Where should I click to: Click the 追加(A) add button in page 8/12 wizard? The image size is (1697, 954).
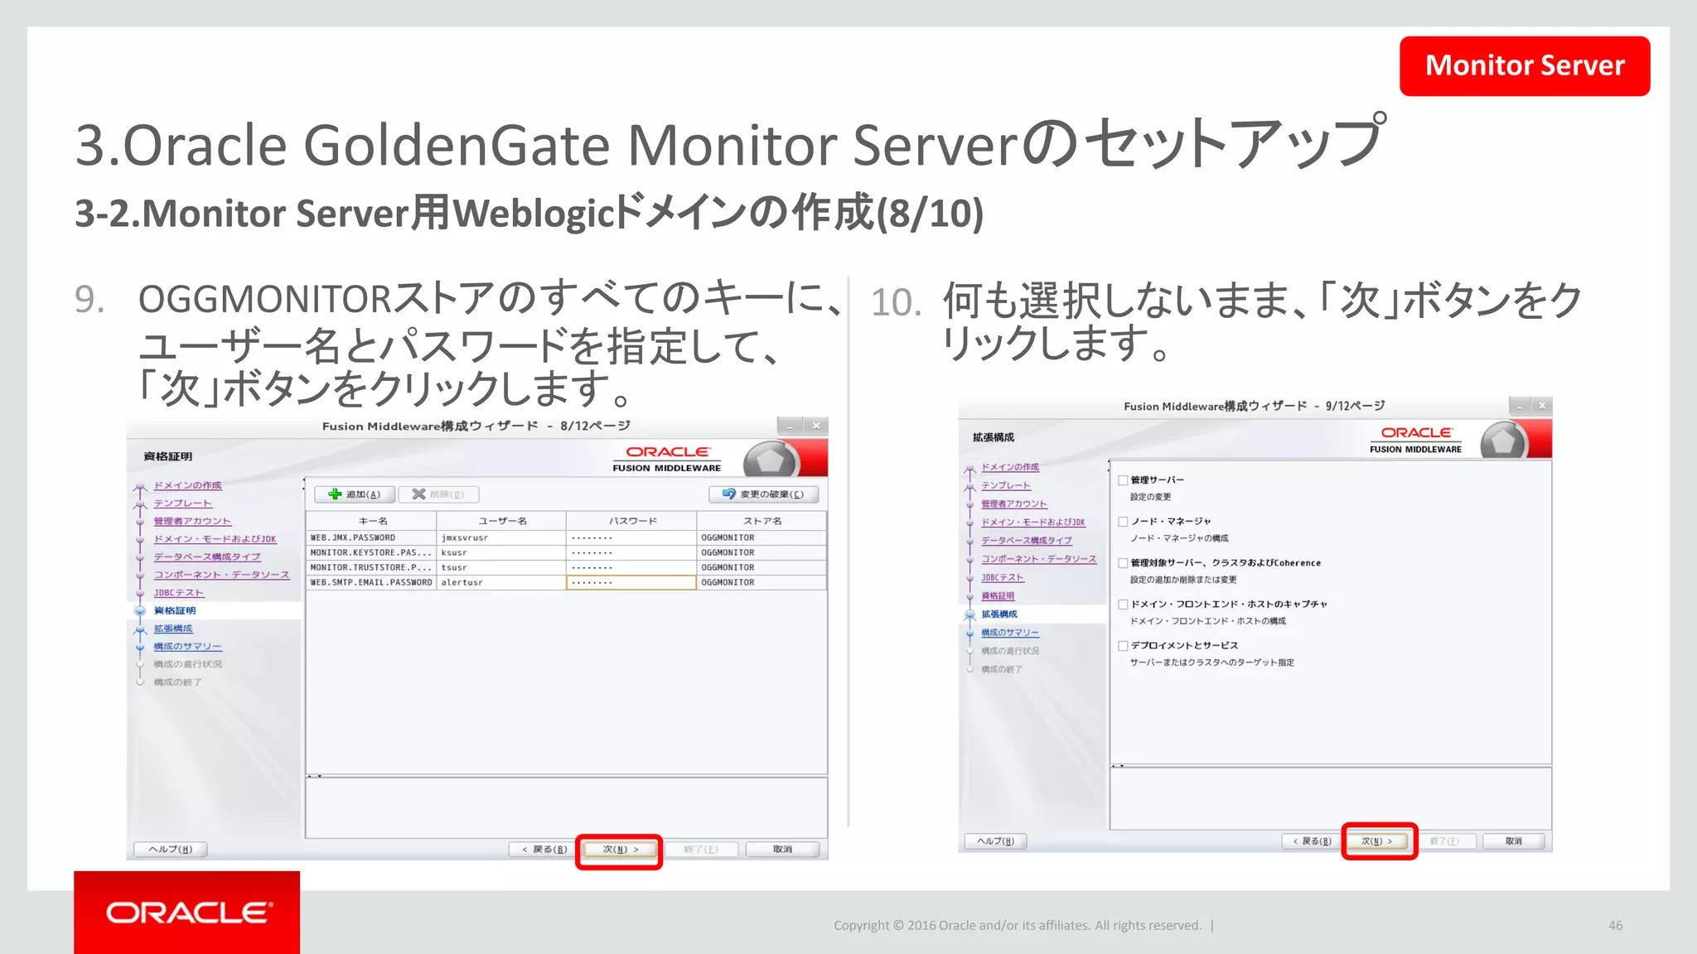(x=355, y=494)
